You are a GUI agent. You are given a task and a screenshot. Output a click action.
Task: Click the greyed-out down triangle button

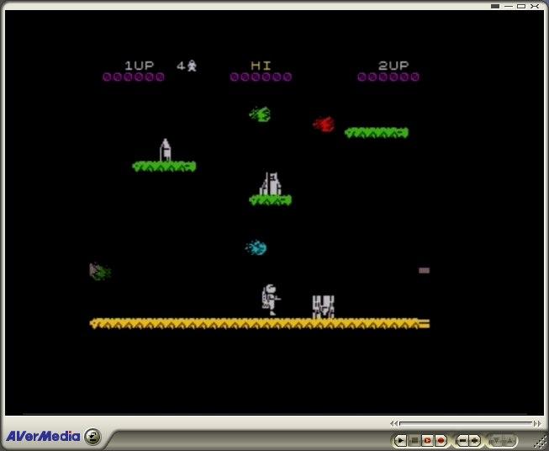coord(497,440)
